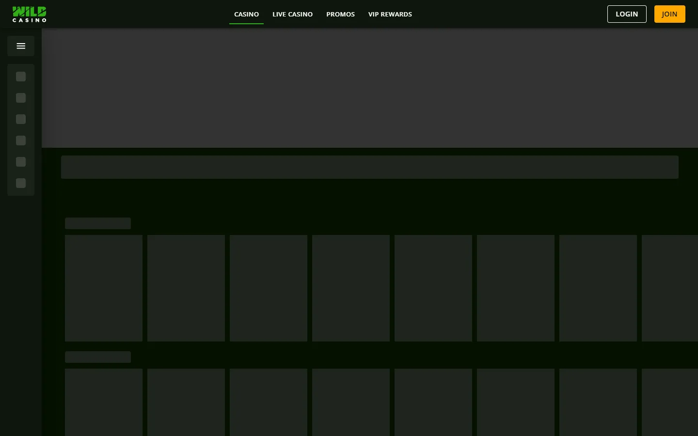
Task: Open the LIVE CASINO tab
Action: tap(292, 14)
